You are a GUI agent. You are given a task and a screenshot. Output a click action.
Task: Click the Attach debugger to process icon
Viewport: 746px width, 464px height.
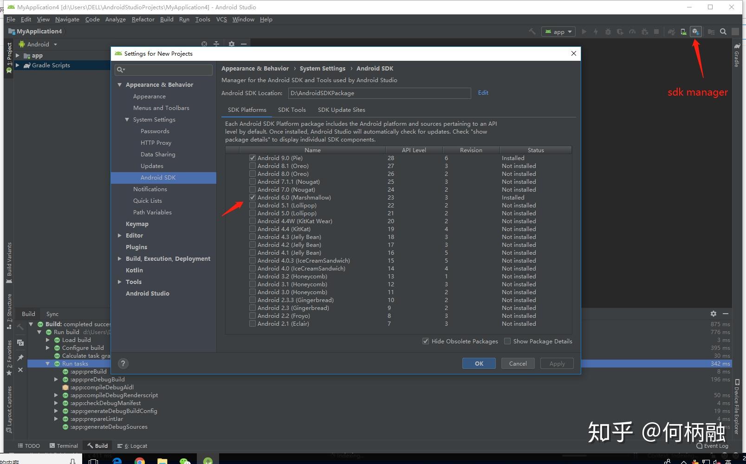[x=644, y=32]
